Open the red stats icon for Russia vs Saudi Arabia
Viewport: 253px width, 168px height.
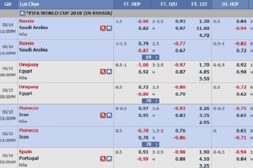(x=103, y=28)
